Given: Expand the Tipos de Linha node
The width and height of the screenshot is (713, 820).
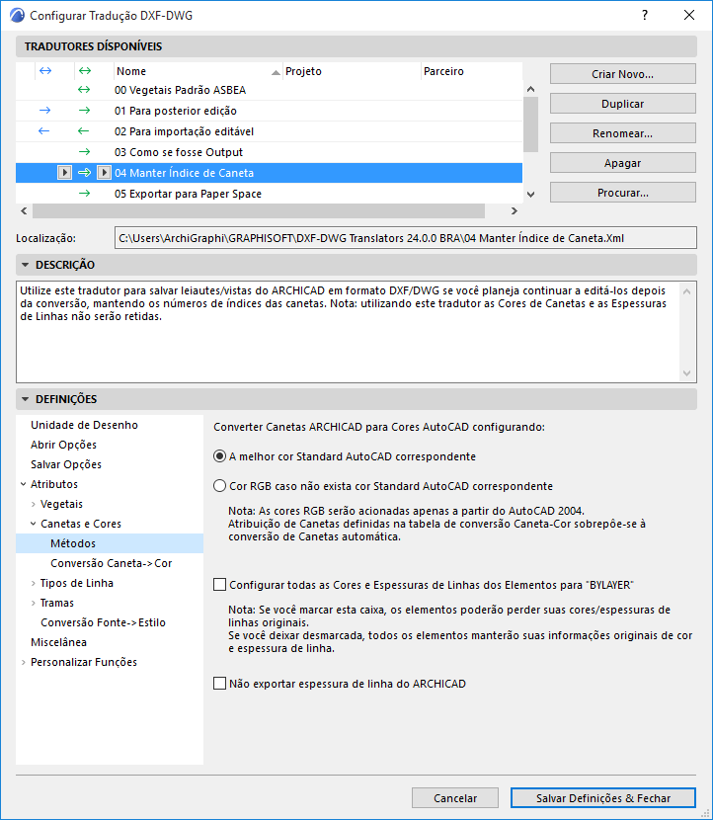Looking at the screenshot, I should pos(34,583).
